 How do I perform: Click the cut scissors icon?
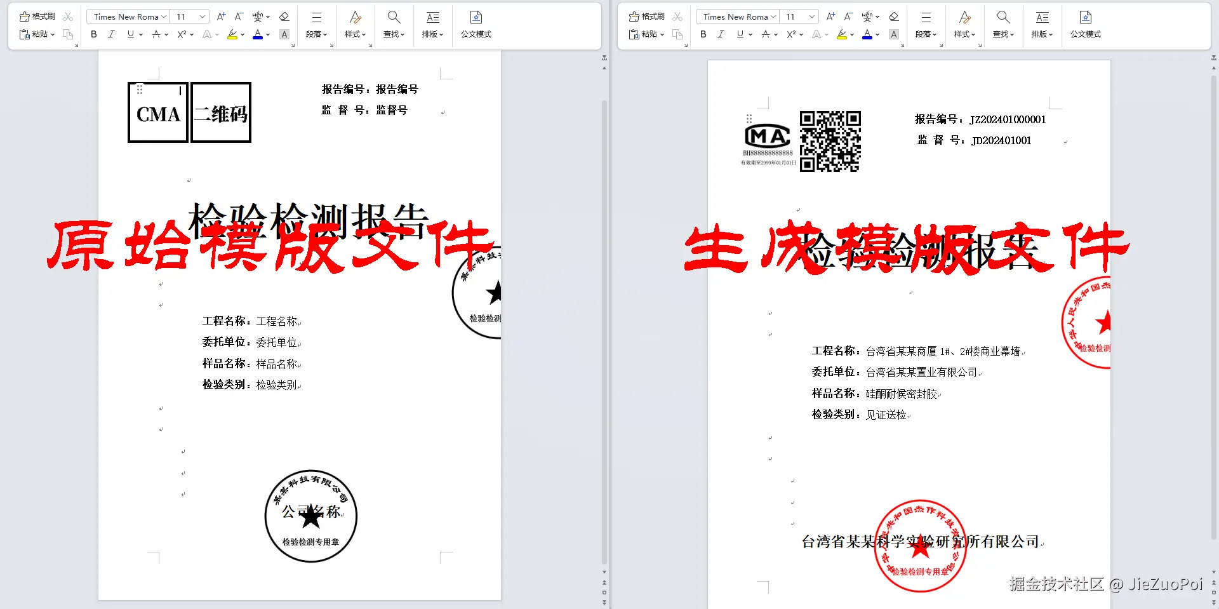point(68,16)
